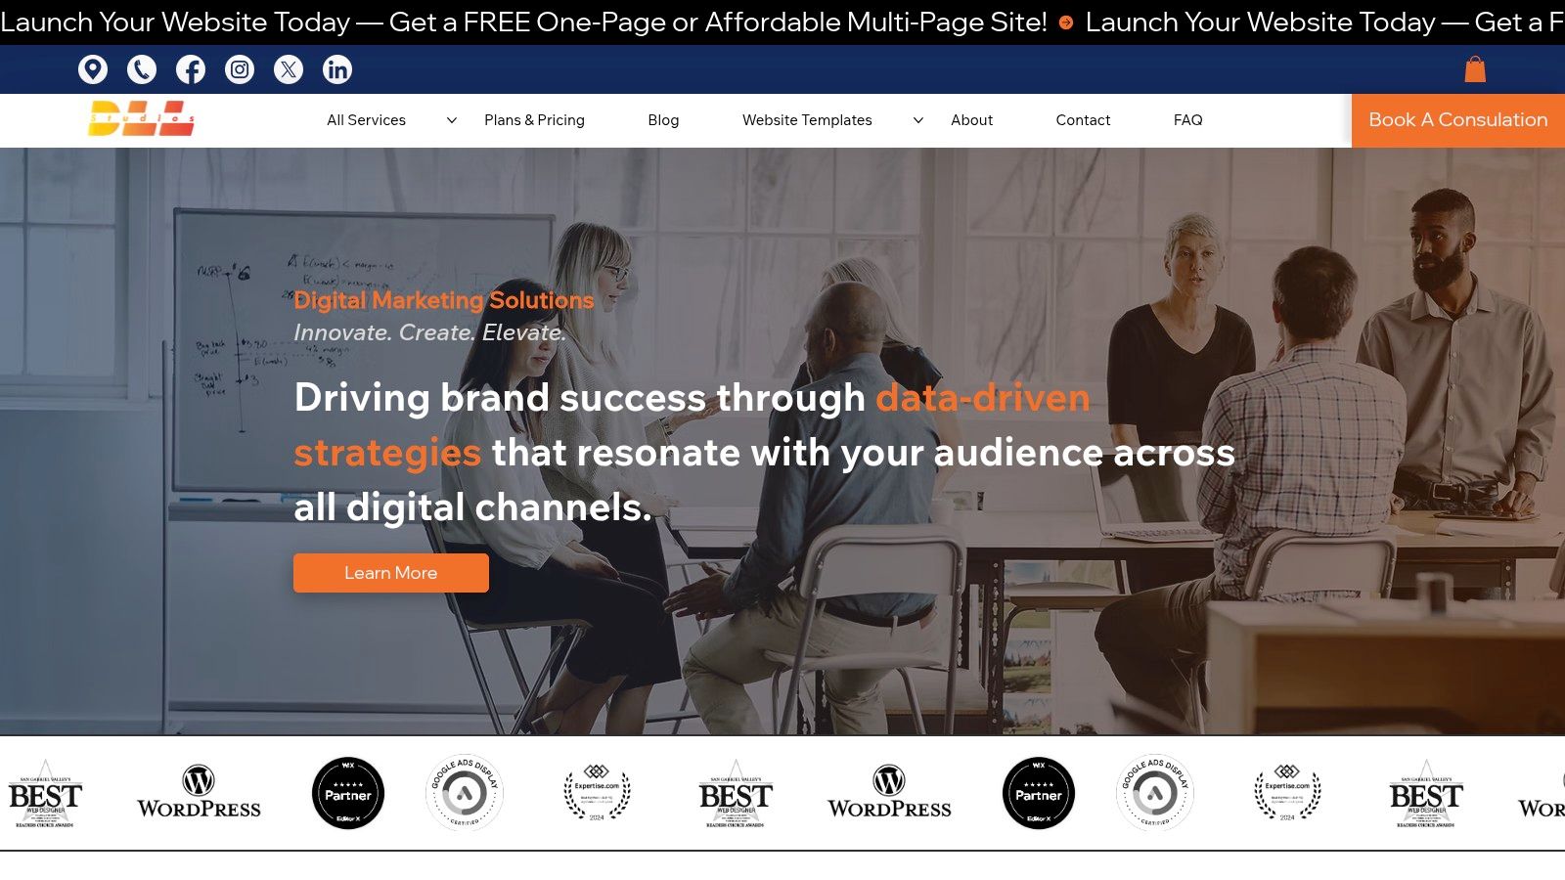
Task: Expand the All Services dropdown arrow
Action: pyautogui.click(x=452, y=120)
